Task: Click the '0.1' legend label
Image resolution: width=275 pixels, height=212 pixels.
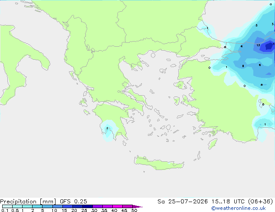Action: tap(5, 210)
